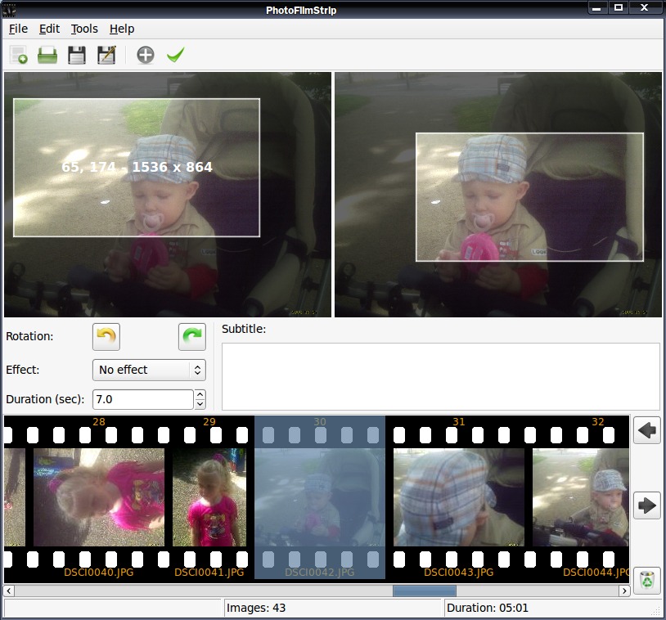The image size is (666, 620).
Task: Move picture right with the right arrow button
Action: pyautogui.click(x=647, y=505)
